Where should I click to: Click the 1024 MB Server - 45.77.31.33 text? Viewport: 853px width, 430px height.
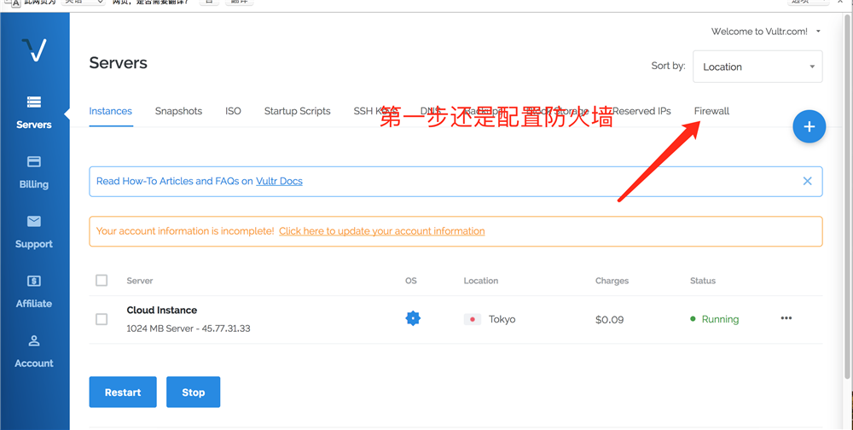[189, 328]
